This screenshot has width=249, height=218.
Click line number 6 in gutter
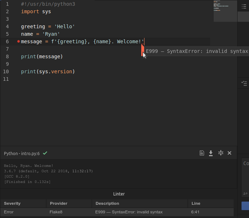tap(7, 41)
